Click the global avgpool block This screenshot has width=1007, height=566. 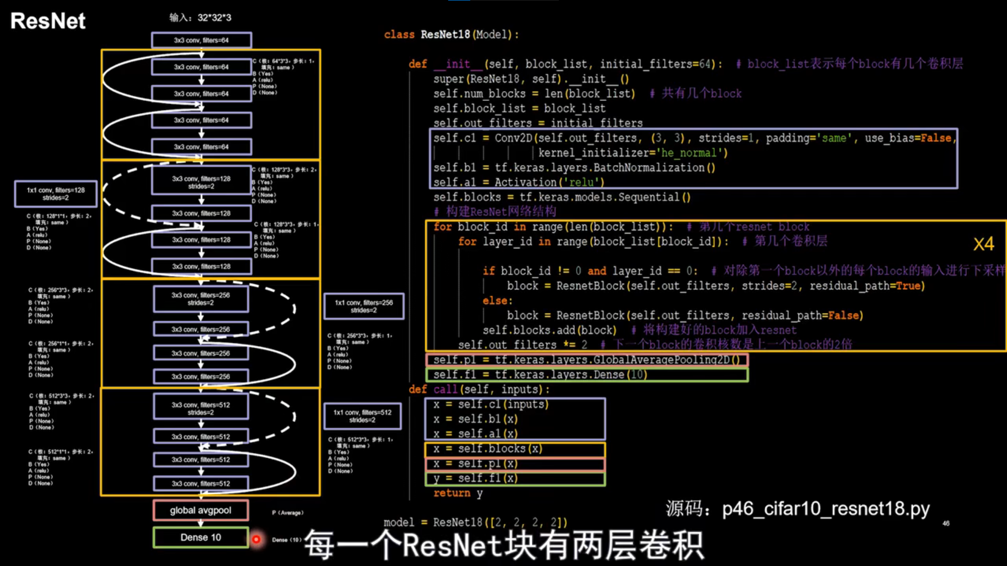[201, 510]
